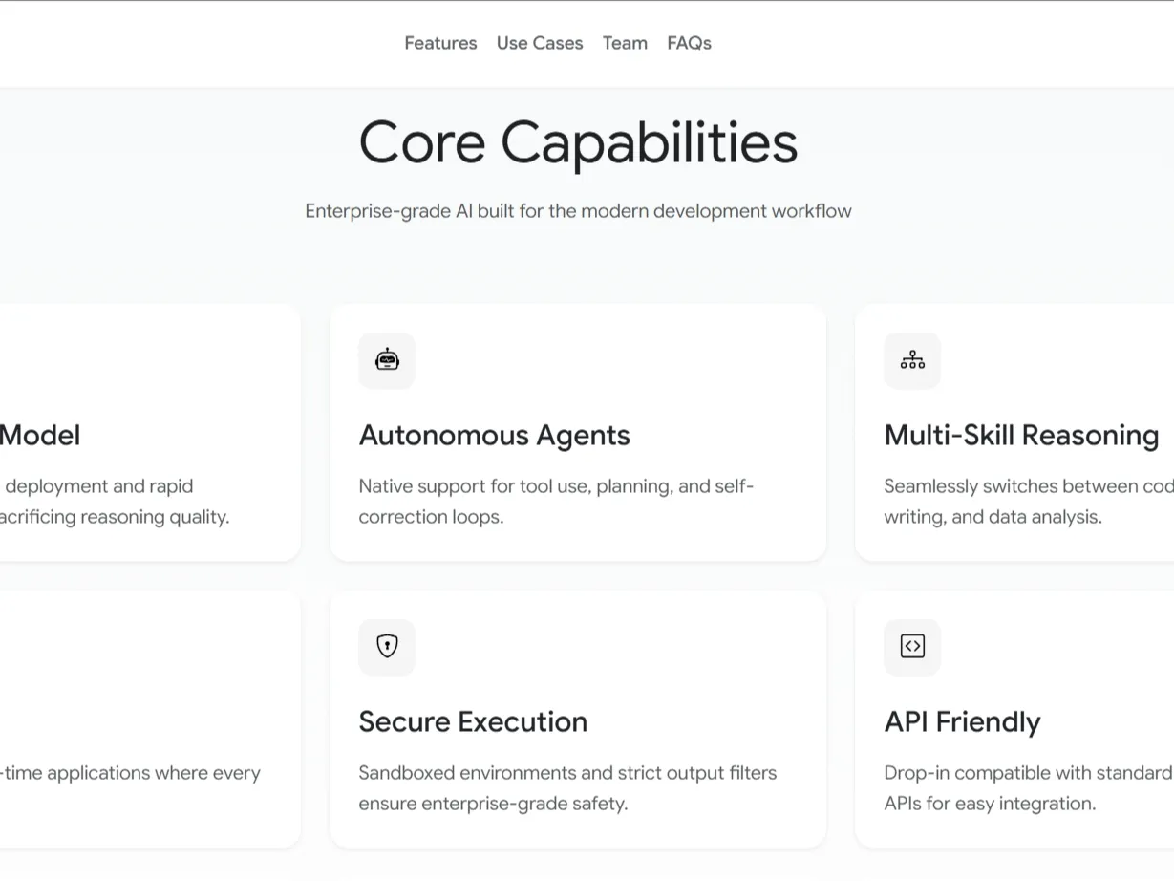Open the Features navigation link
Screen dimensions: 1174x881
tap(440, 43)
